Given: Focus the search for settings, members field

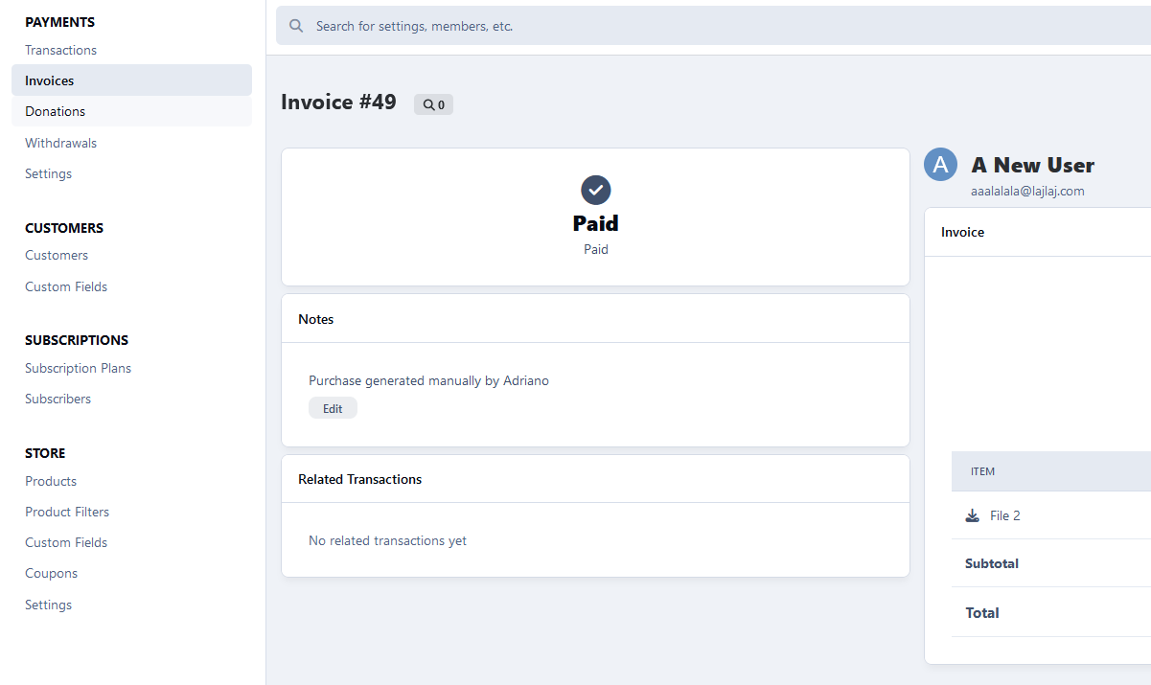Looking at the screenshot, I should tap(713, 26).
